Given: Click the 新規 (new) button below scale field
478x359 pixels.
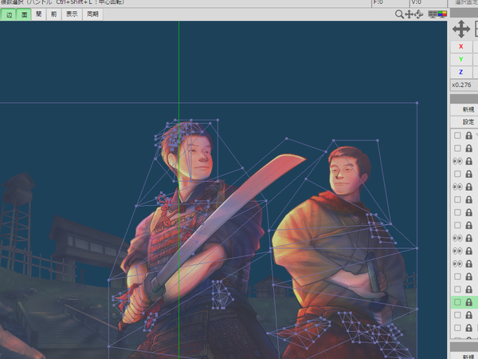Looking at the screenshot, I should 464,109.
